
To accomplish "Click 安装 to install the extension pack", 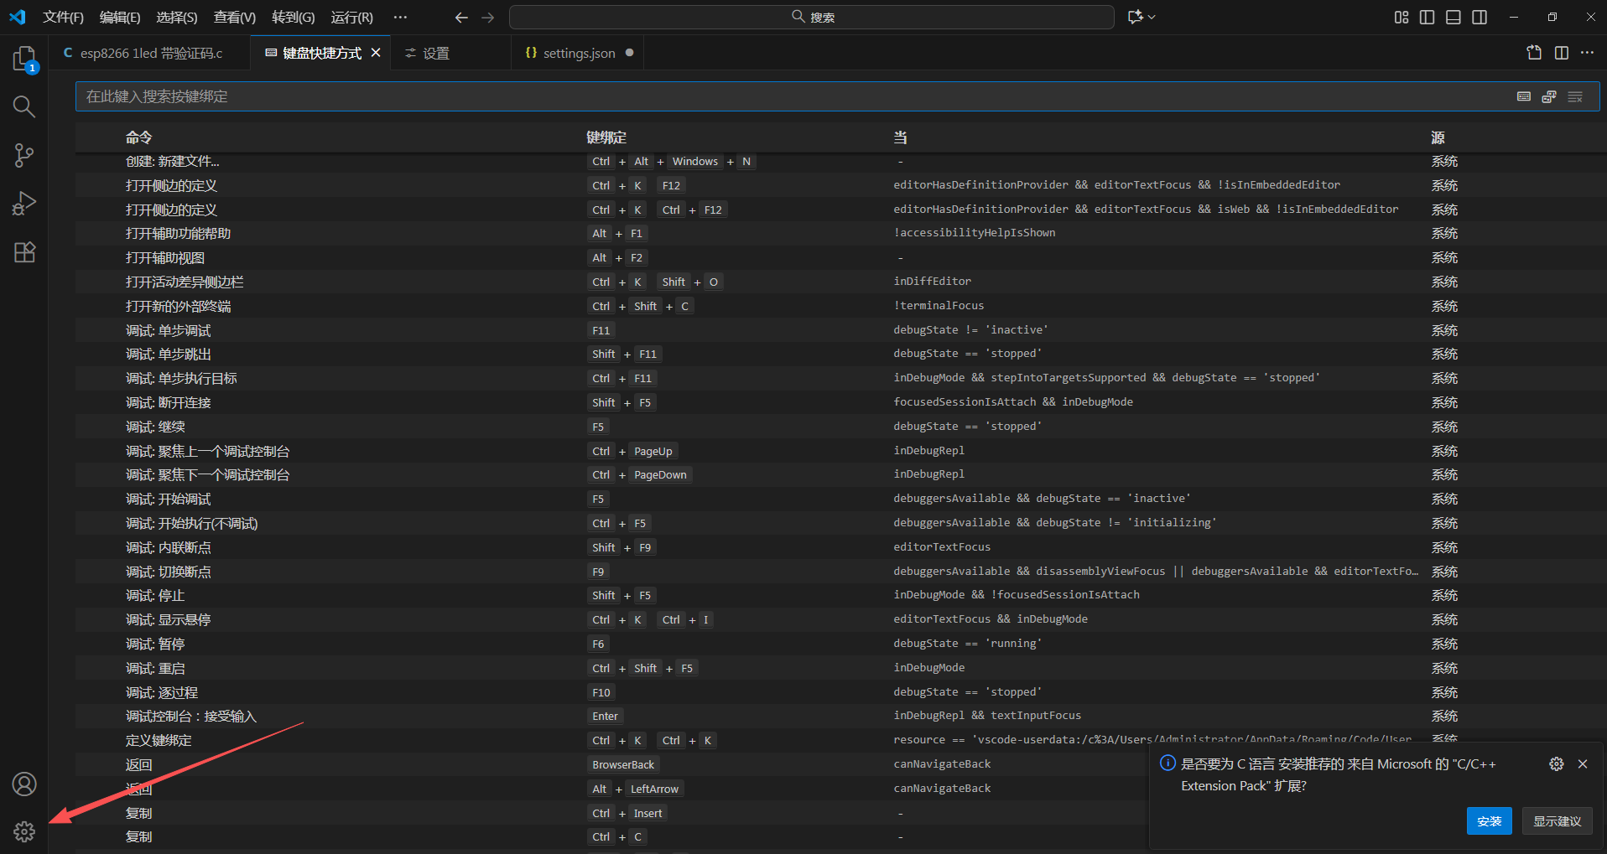I will pyautogui.click(x=1489, y=821).
